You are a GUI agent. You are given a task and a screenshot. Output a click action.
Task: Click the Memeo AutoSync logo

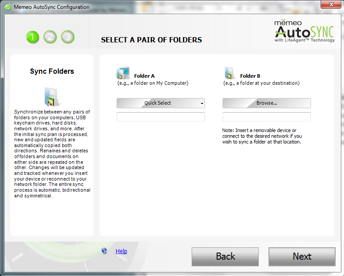pos(304,31)
